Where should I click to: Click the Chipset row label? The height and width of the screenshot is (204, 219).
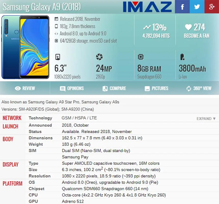[x=36, y=189]
